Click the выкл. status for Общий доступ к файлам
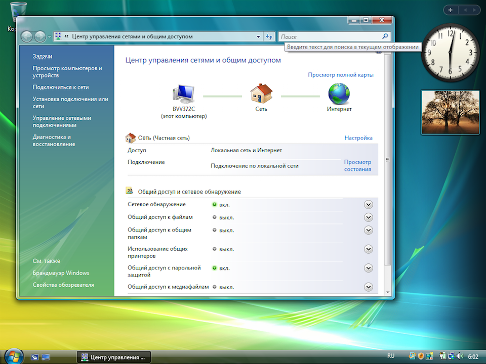The image size is (486, 364). (227, 217)
